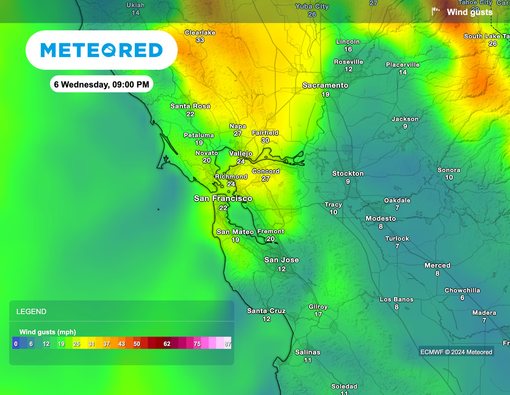Viewport: 510px width, 395px height.
Task: Click the ECMWF © 2024 Meteored attribution
Action: (456, 351)
